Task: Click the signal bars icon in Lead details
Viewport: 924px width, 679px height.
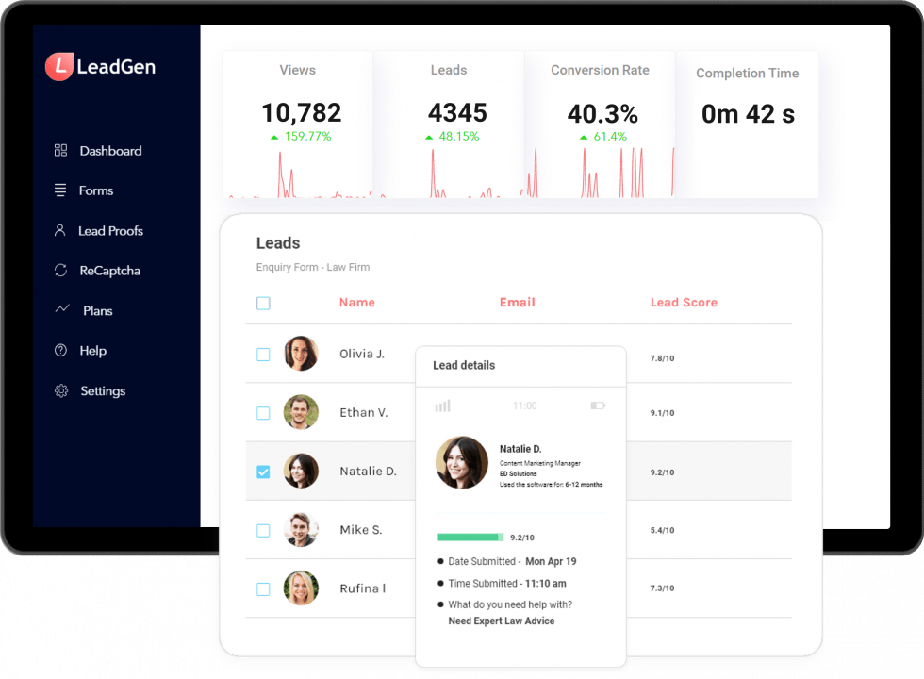Action: (442, 405)
